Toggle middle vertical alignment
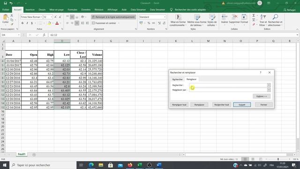This screenshot has width=300, height=169. (72, 17)
